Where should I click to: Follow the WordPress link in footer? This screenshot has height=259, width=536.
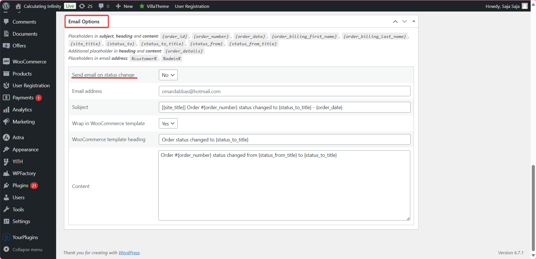129,253
